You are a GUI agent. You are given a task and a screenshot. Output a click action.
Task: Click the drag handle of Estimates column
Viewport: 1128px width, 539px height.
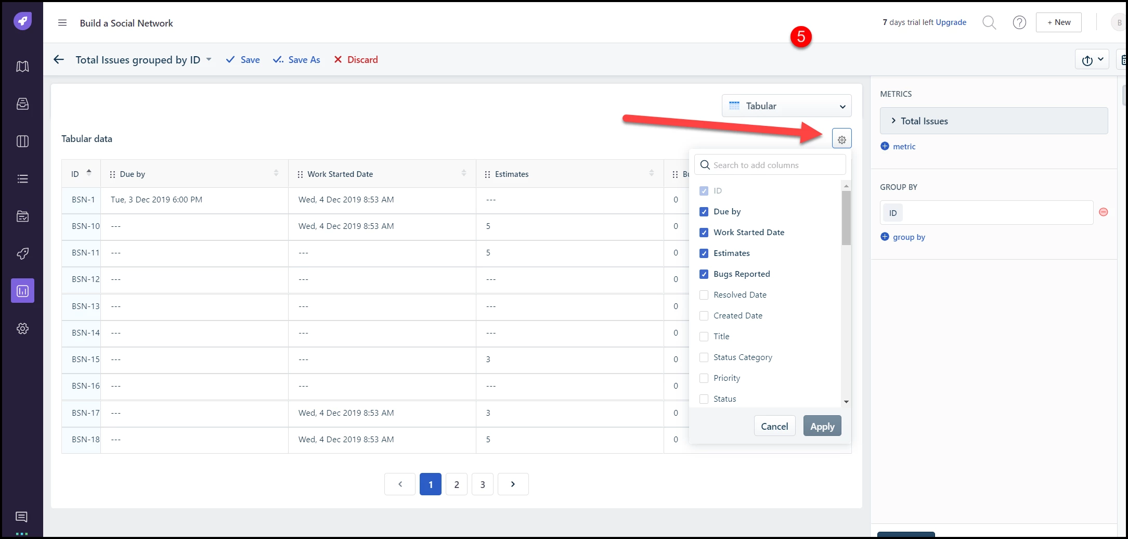(x=487, y=174)
